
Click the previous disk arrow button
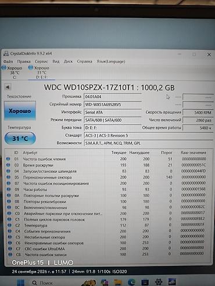click(x=8, y=87)
